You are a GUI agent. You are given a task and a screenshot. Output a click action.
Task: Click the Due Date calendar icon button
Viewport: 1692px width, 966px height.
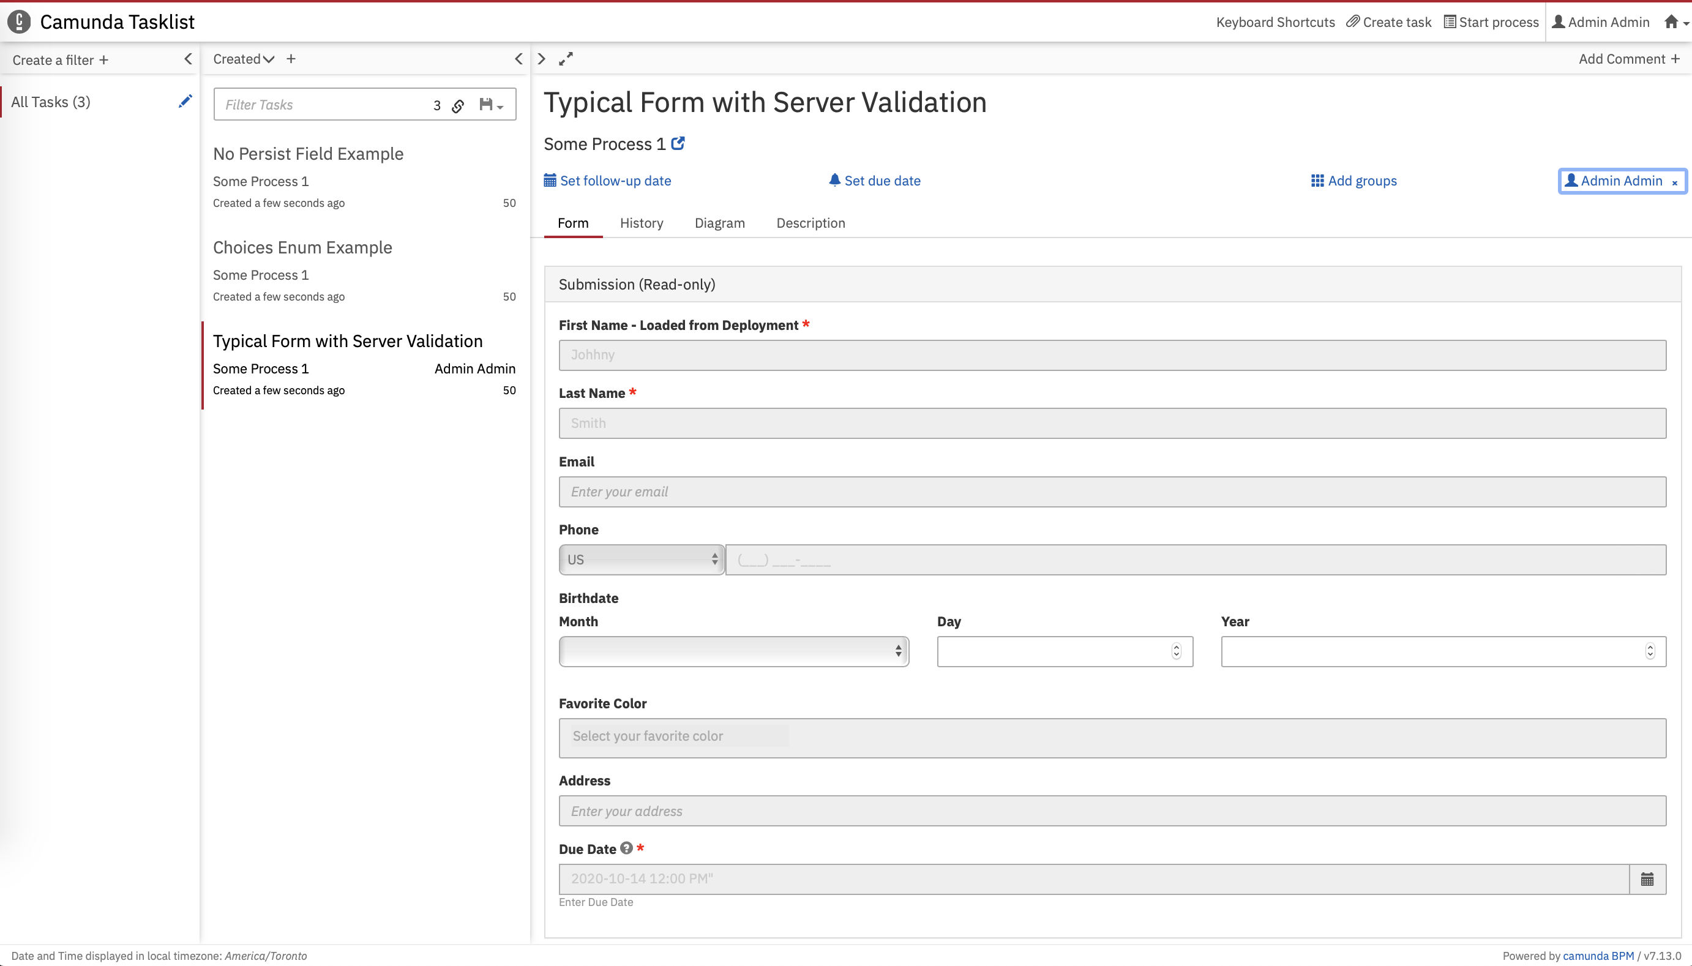pyautogui.click(x=1647, y=879)
